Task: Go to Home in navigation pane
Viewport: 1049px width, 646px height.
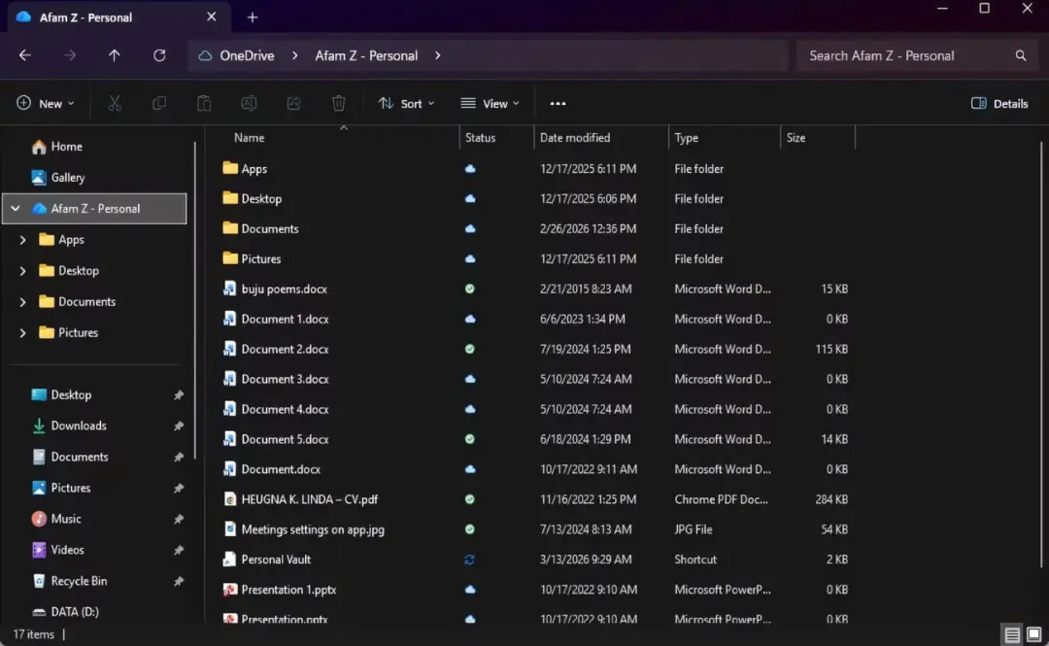Action: [56, 146]
